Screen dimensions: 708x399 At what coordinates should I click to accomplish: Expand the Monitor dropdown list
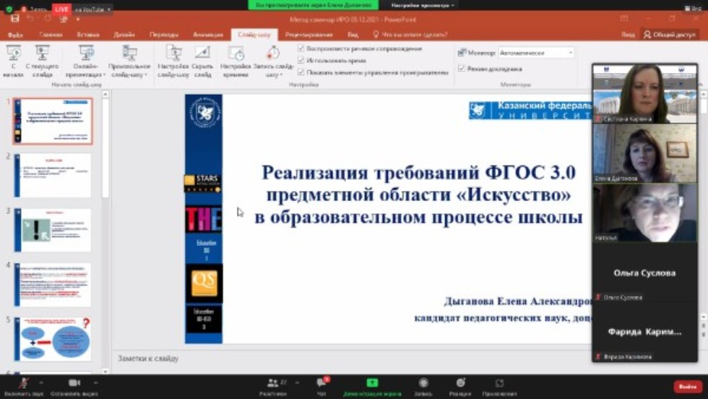click(570, 53)
